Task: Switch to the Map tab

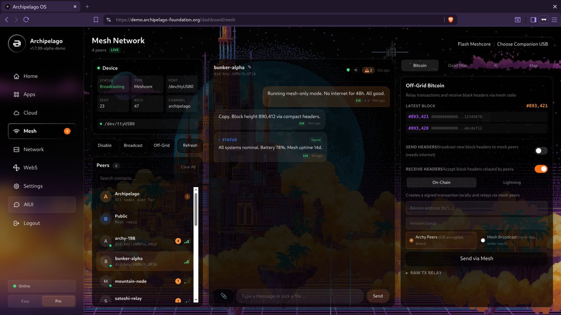Action: point(533,65)
